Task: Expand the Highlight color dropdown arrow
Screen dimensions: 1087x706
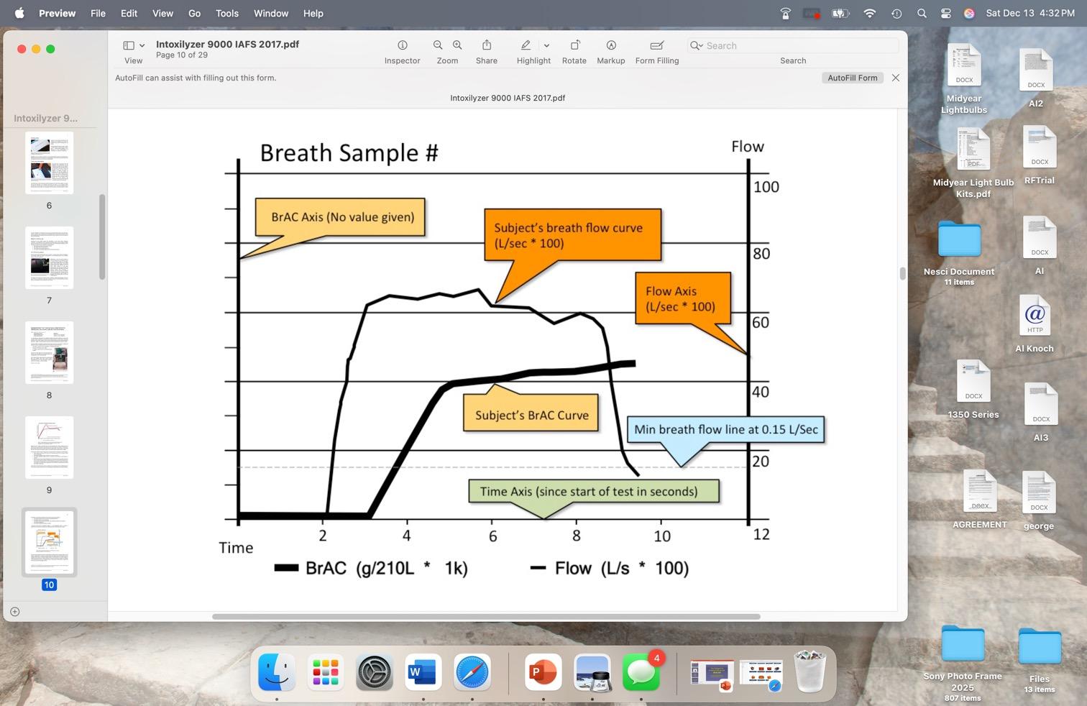Action: pyautogui.click(x=546, y=45)
